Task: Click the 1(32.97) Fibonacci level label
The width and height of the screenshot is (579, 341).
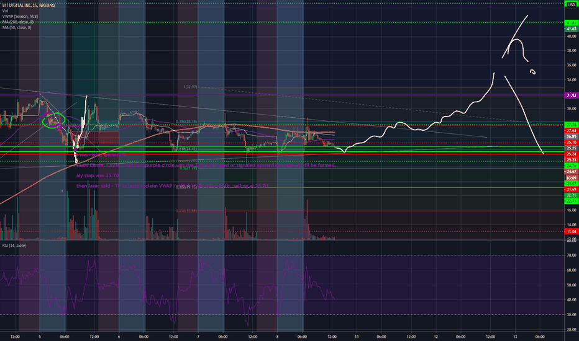Action: point(190,87)
